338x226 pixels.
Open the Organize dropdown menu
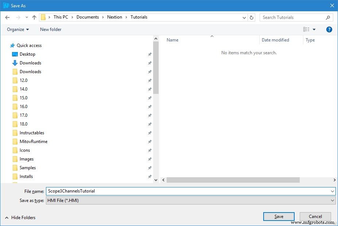click(18, 29)
